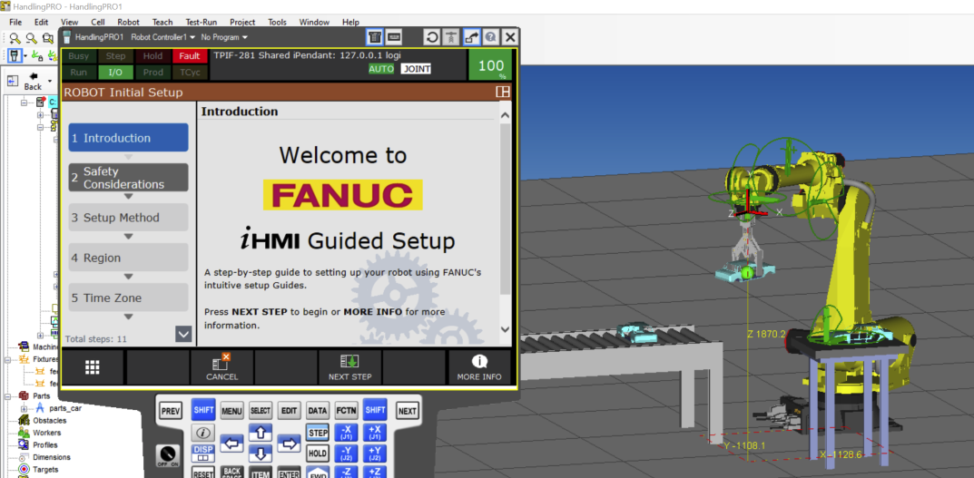Go Back in the cell browser
Viewport: 974px width, 478px height.
click(x=33, y=82)
